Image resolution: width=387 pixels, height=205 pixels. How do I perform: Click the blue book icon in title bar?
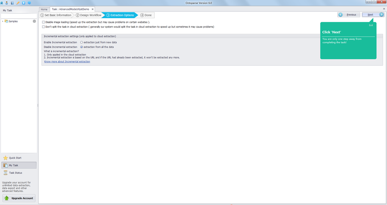coord(12,3)
